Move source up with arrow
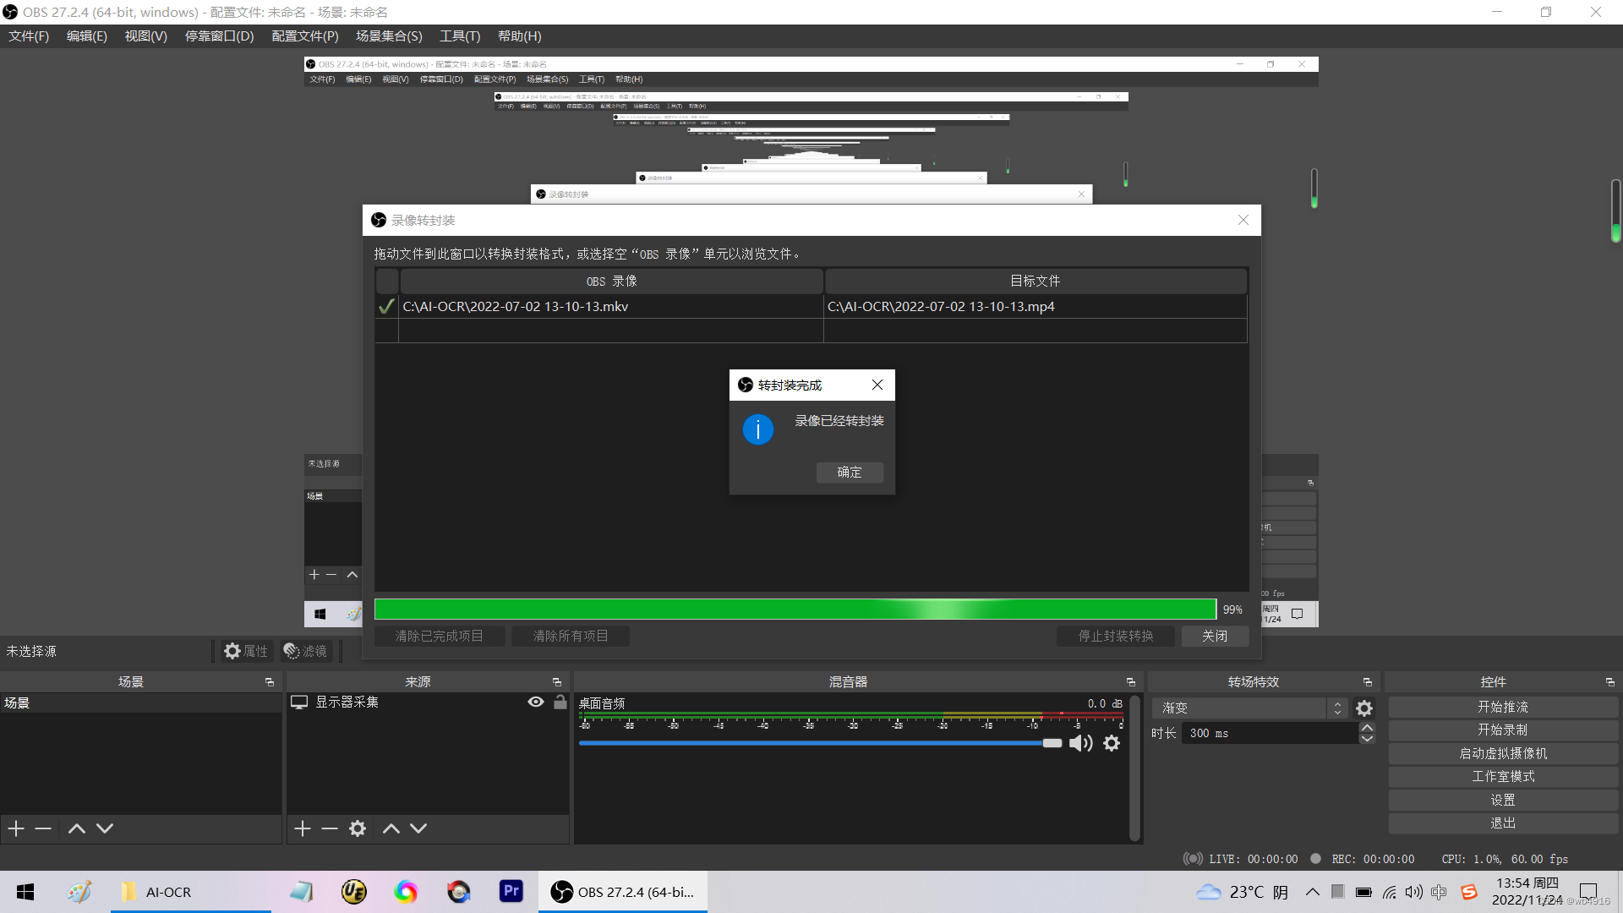Screen dimensions: 1623x913 point(391,828)
